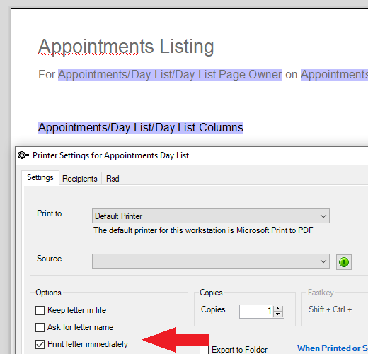
Task: Select the Day List Page Owner merge field
Action: point(170,75)
